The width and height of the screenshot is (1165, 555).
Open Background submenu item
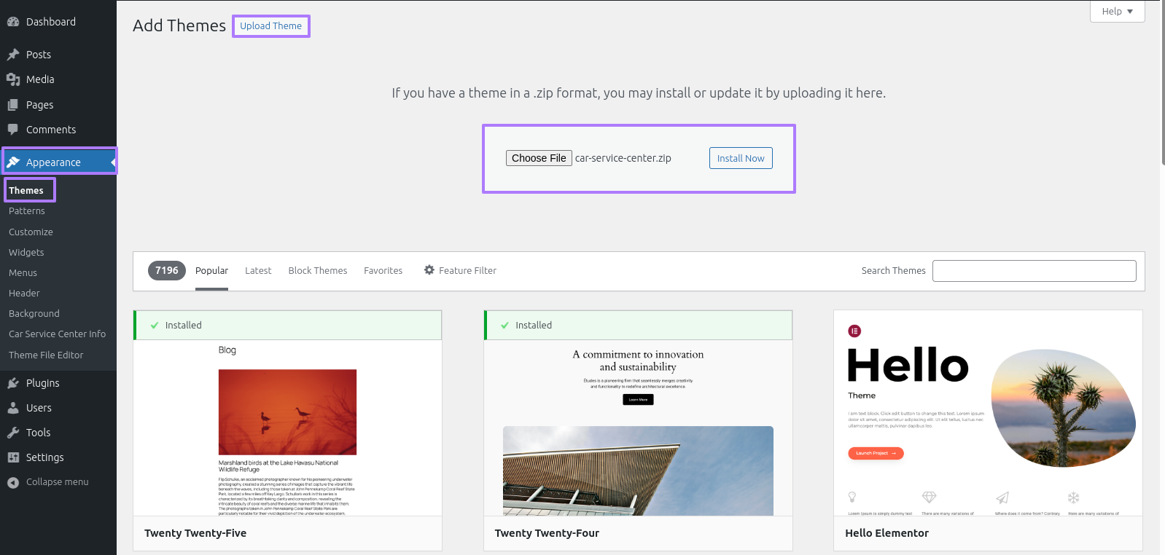coord(34,314)
